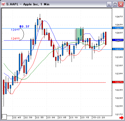125x121 pixels.
Task: Select the 12440 price level tag
Action: pos(118,28)
